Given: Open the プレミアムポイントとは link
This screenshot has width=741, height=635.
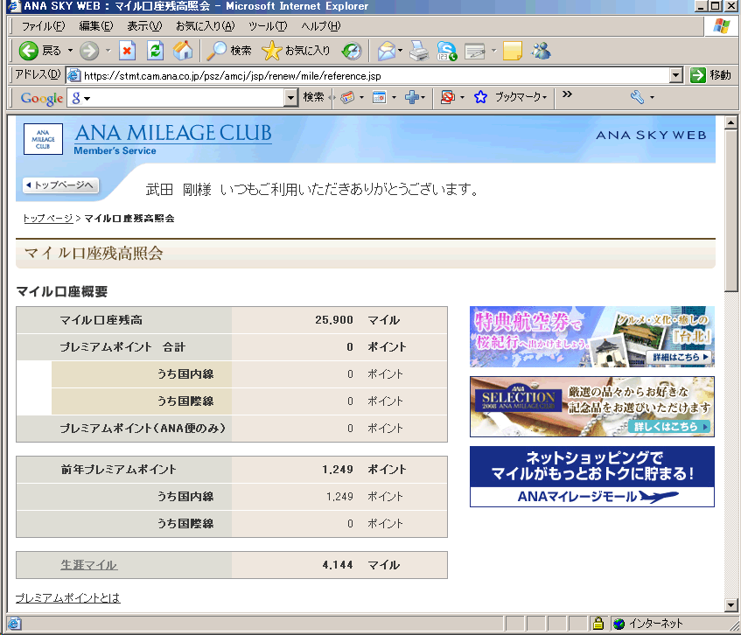Looking at the screenshot, I should click(67, 597).
